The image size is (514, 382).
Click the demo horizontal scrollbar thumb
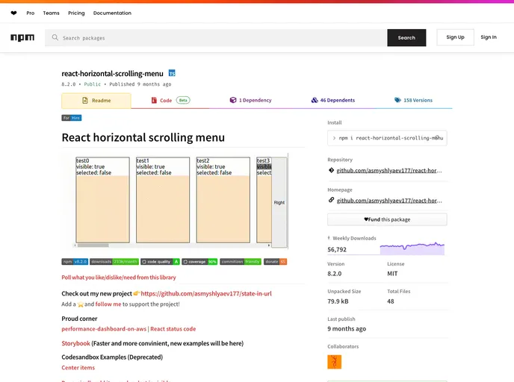click(93, 245)
